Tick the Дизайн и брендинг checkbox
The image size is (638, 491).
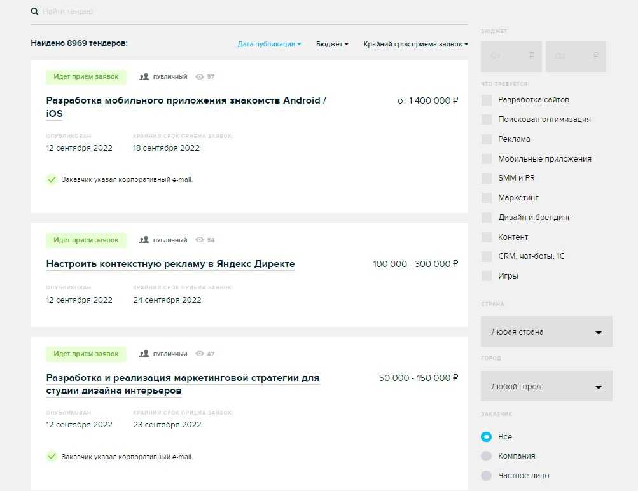(x=487, y=218)
